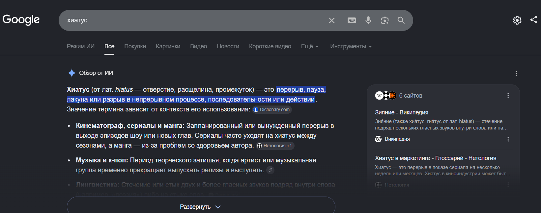Click the Google logo
Viewport: 541px width, 213px height.
[21, 20]
